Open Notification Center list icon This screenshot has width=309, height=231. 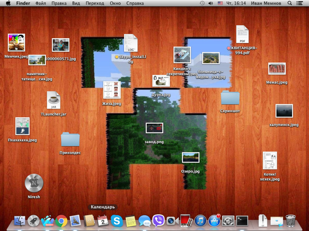coord(300,3)
